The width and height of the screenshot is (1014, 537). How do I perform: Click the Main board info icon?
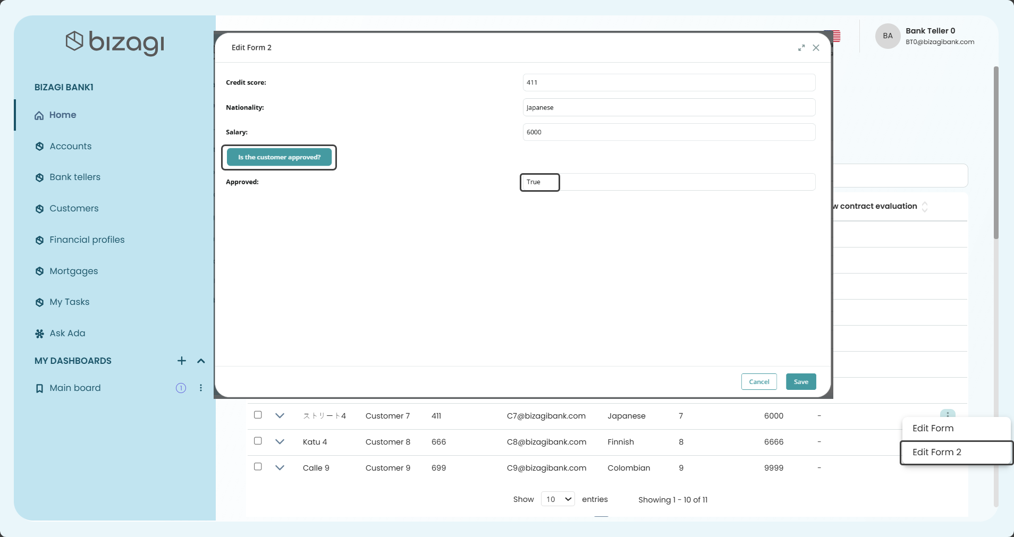click(x=181, y=388)
